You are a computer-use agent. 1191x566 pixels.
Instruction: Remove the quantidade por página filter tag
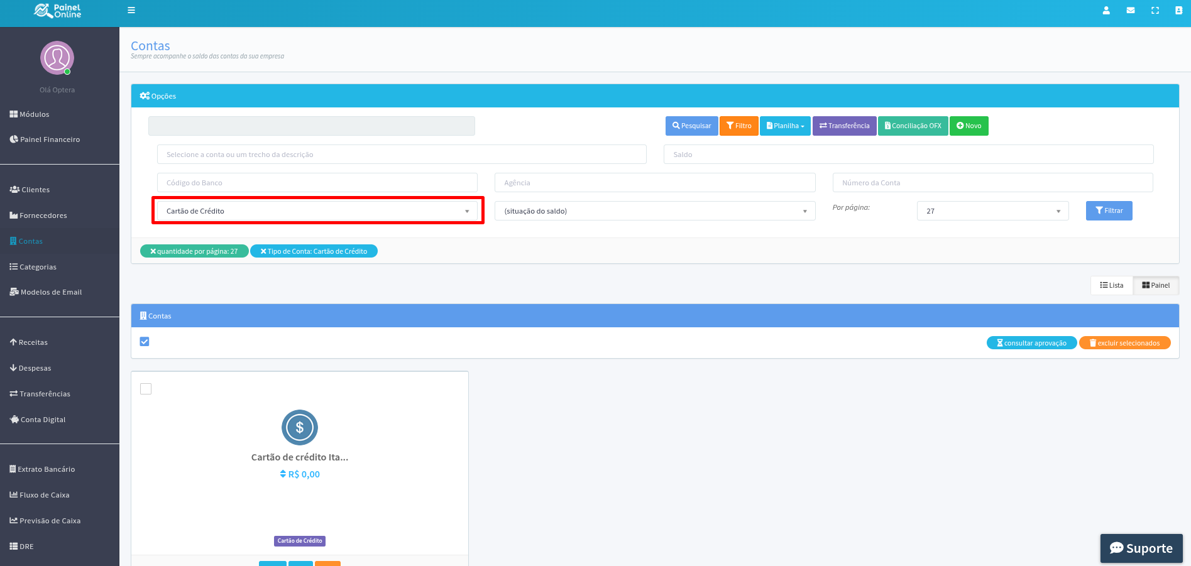[x=153, y=251]
